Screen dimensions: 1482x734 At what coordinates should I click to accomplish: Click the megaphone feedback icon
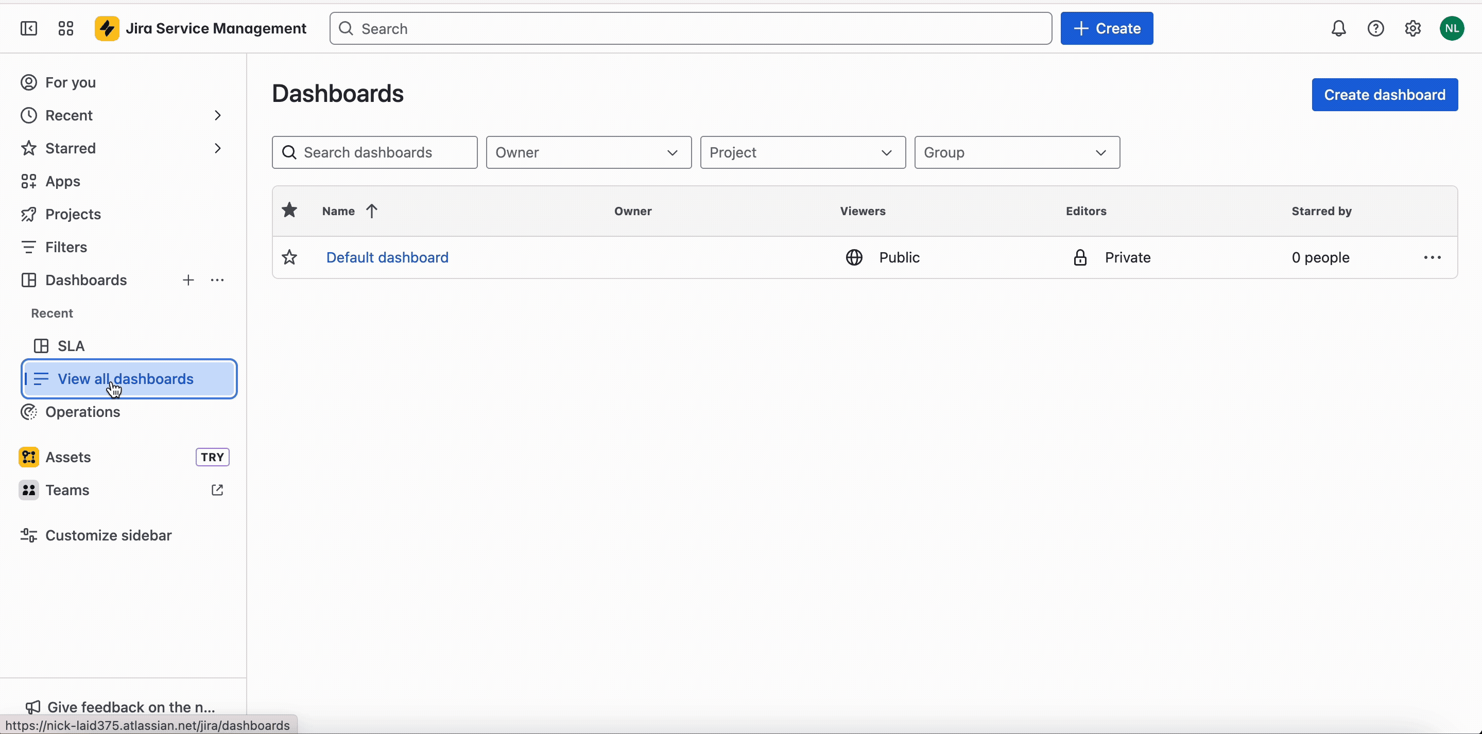point(33,707)
